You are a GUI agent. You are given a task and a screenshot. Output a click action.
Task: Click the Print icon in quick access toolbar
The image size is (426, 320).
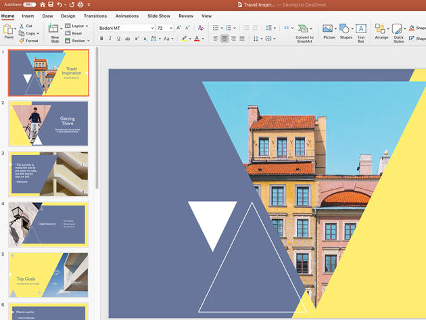(x=79, y=4)
